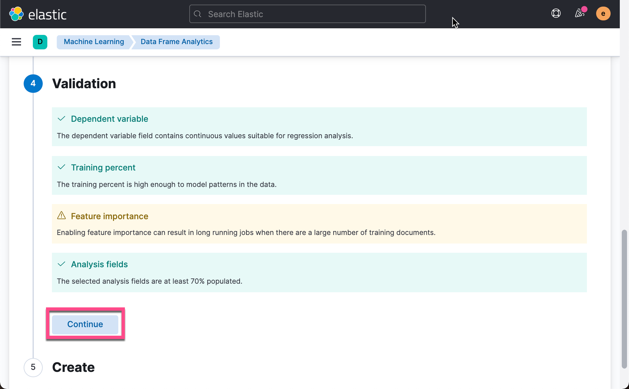Click the step 5 Create circle
629x389 pixels.
[33, 367]
